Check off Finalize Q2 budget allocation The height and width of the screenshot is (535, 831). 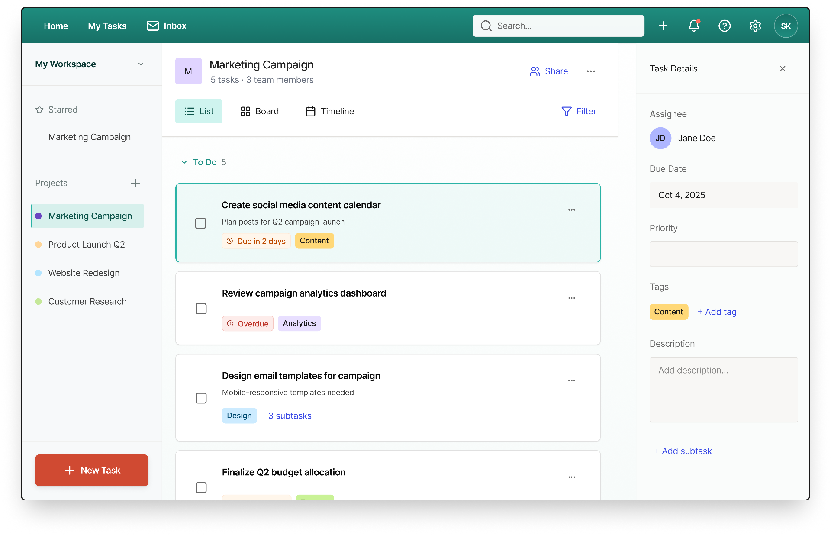201,488
